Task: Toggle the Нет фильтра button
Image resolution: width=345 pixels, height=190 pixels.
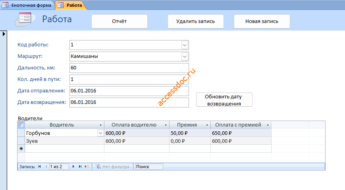Action: pyautogui.click(x=113, y=167)
